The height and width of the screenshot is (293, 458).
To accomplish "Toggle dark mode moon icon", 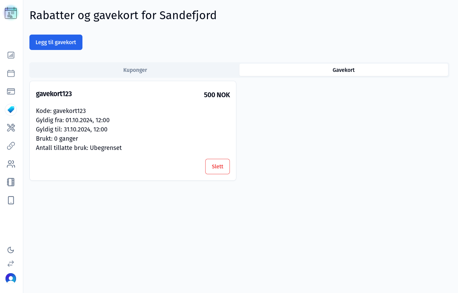I will 11,250.
